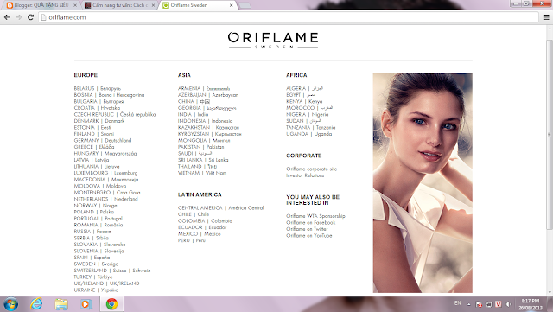Pick SWEDEN | Sverige link

tap(96, 264)
